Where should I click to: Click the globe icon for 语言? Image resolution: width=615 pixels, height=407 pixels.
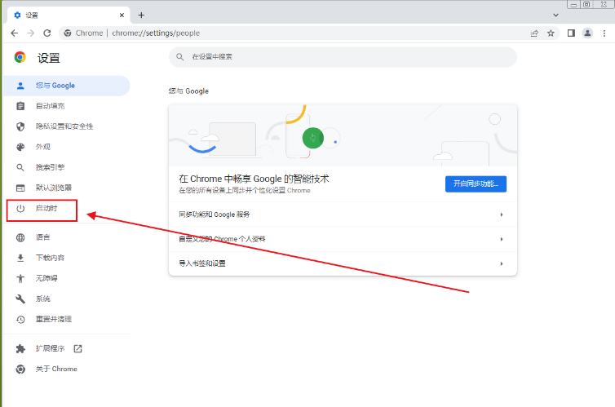(20, 237)
